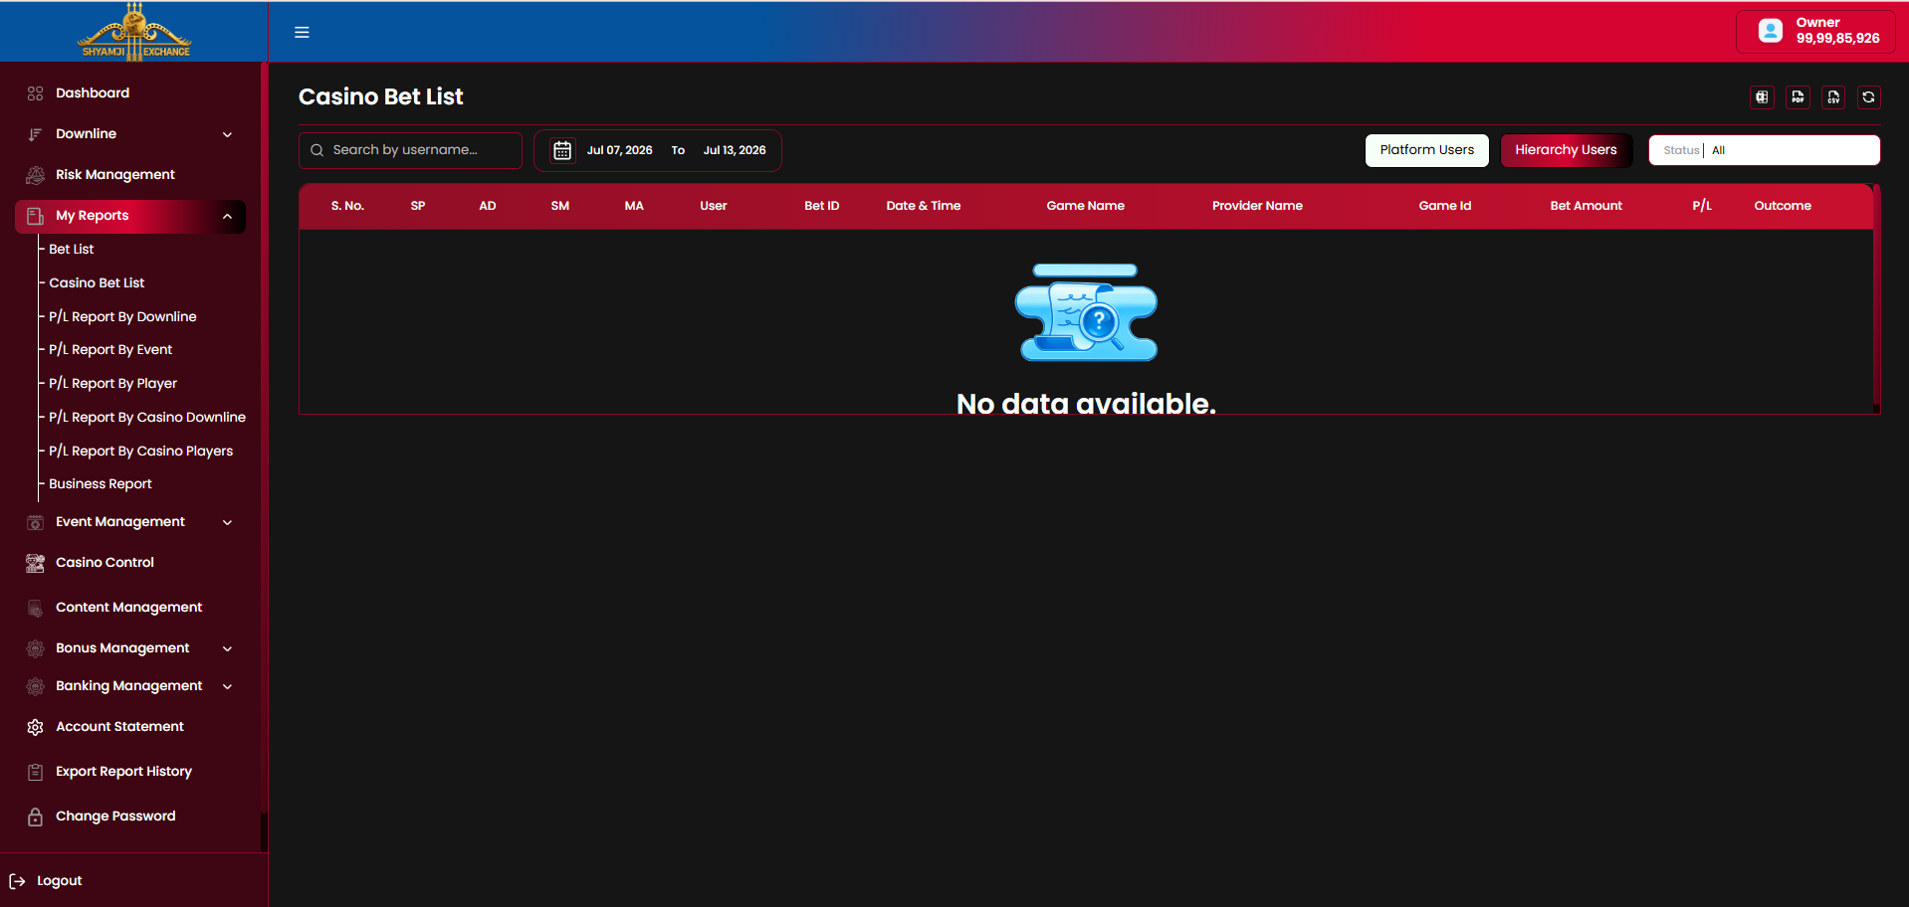Expand the Bonus Management chevron
1909x907 pixels.
tap(227, 648)
